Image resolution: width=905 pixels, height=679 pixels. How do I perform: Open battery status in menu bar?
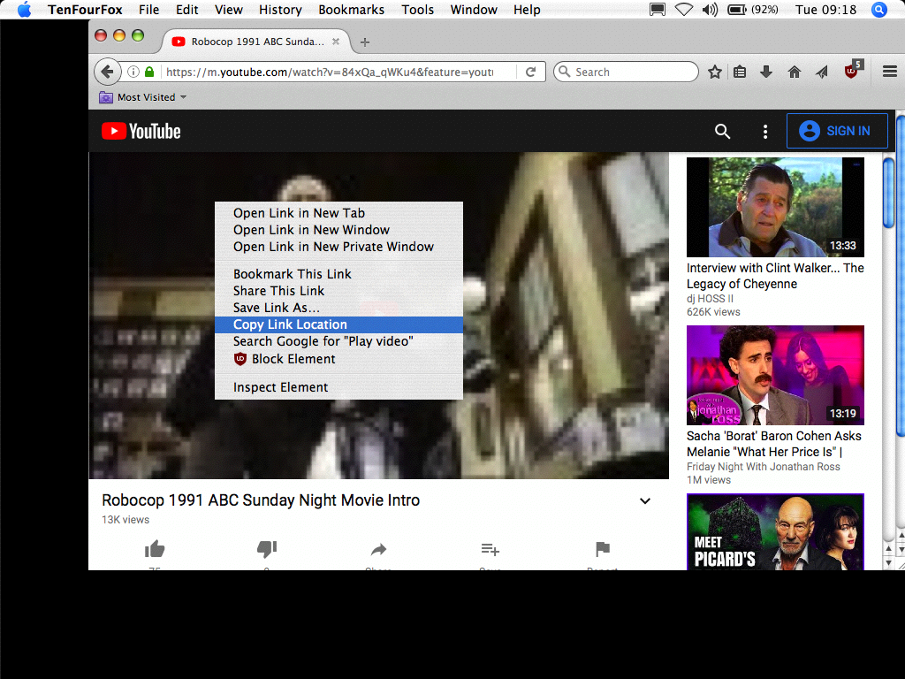[737, 10]
